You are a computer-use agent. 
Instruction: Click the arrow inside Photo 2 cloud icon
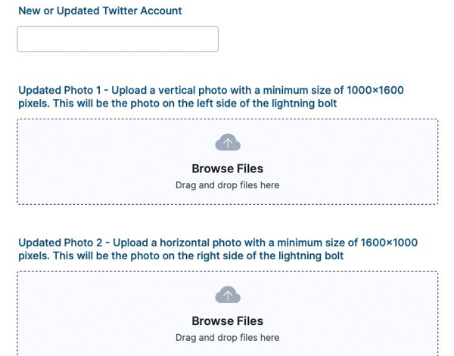click(x=228, y=296)
